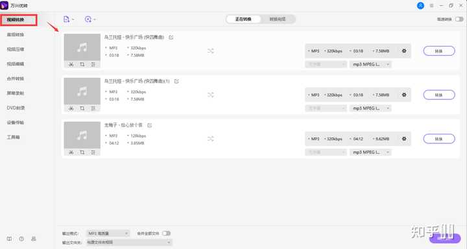
Task: Open output settings gear for 快四舞曲(1) file
Action: [x=404, y=95]
